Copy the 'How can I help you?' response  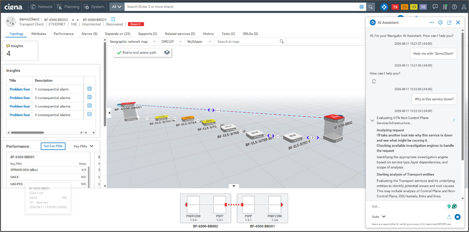(x=374, y=81)
